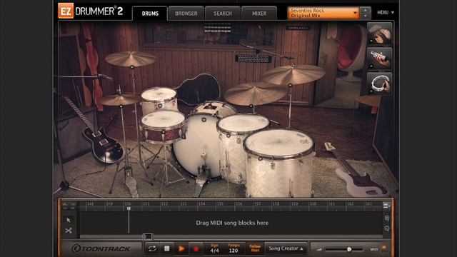Image resolution: width=457 pixels, height=257 pixels.
Task: Zoom in on the song timeline
Action: pyautogui.click(x=387, y=218)
